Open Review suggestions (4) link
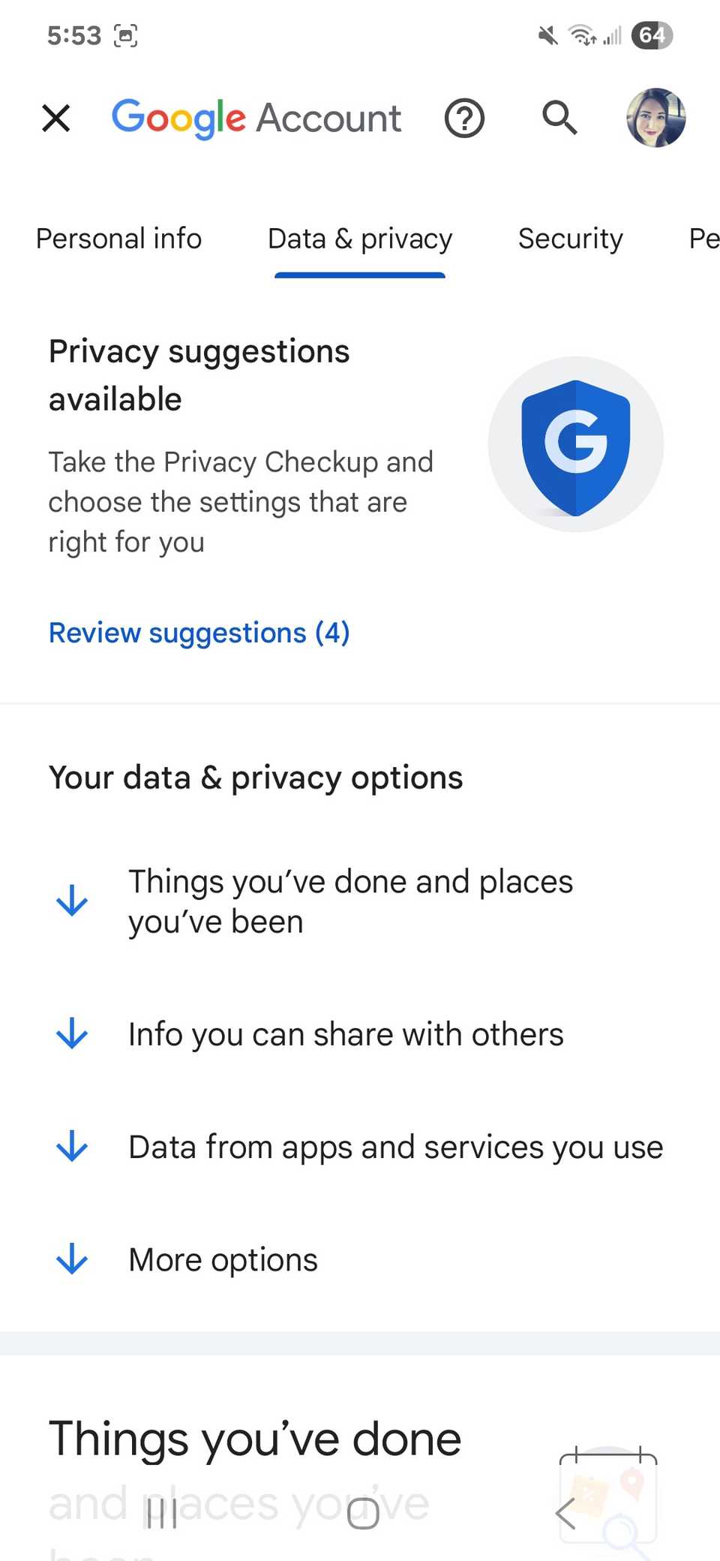The height and width of the screenshot is (1561, 720). coord(199,633)
